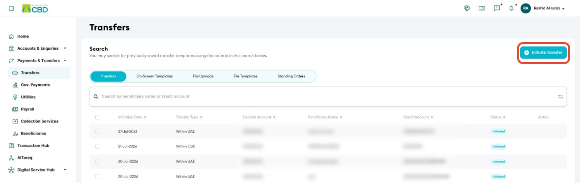Sort by Credit Account column
This screenshot has height=183, width=580.
[418, 117]
